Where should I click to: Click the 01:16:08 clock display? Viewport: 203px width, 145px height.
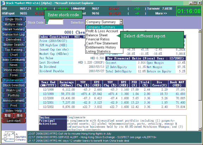(189, 11)
